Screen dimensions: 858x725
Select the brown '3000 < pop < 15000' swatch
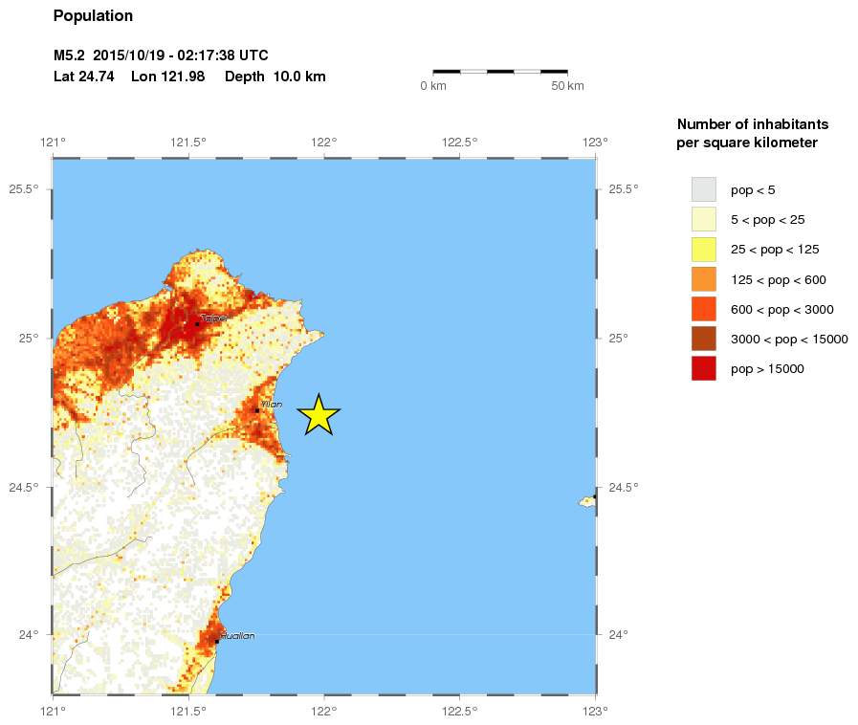coord(703,339)
